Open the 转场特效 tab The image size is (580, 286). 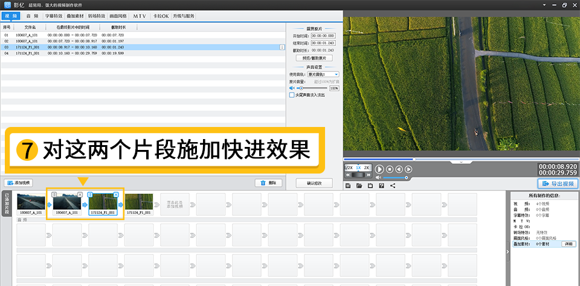pos(97,16)
